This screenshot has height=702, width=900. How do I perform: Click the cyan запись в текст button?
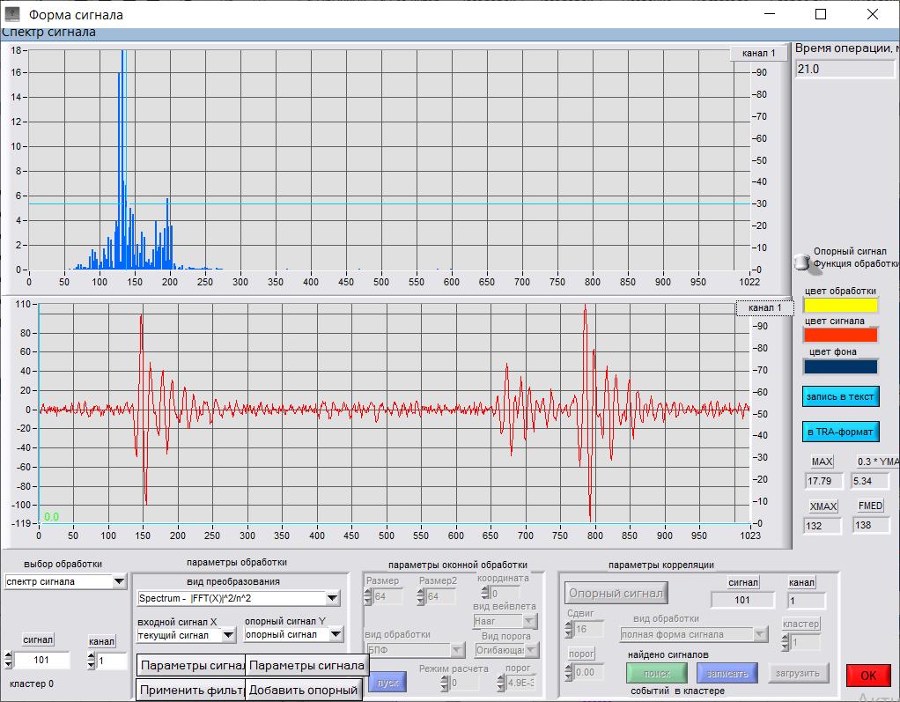[x=840, y=396]
